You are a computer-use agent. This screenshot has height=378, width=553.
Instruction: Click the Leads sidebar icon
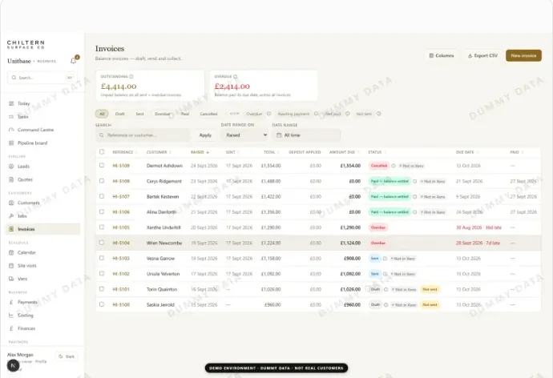click(x=11, y=167)
